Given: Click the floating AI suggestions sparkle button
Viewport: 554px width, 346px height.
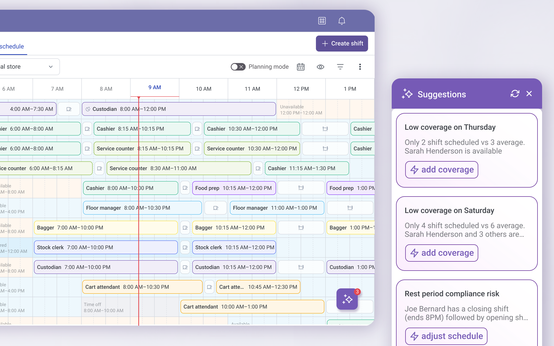Looking at the screenshot, I should coord(347,299).
